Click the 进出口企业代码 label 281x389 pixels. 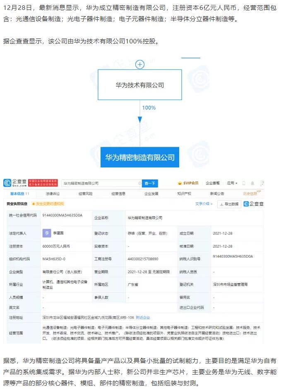coord(192,308)
